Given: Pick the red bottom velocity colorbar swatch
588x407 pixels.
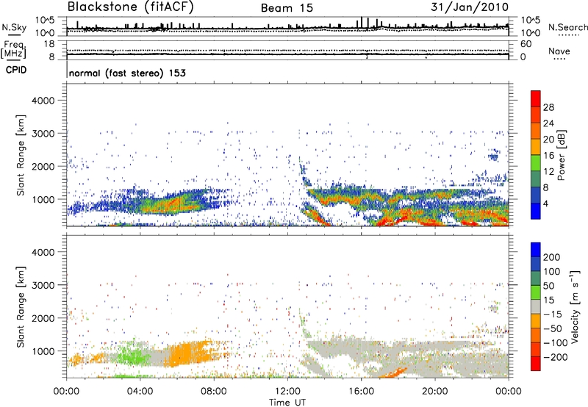Looking at the screenshot, I should (536, 364).
